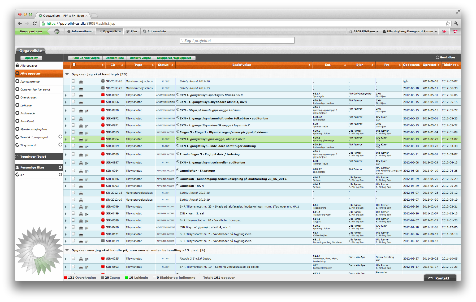Open attachments icon on SIR-0970 row

(86, 111)
